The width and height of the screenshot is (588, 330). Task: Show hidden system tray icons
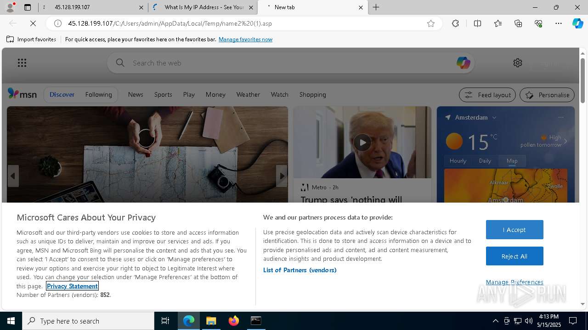[495, 321]
